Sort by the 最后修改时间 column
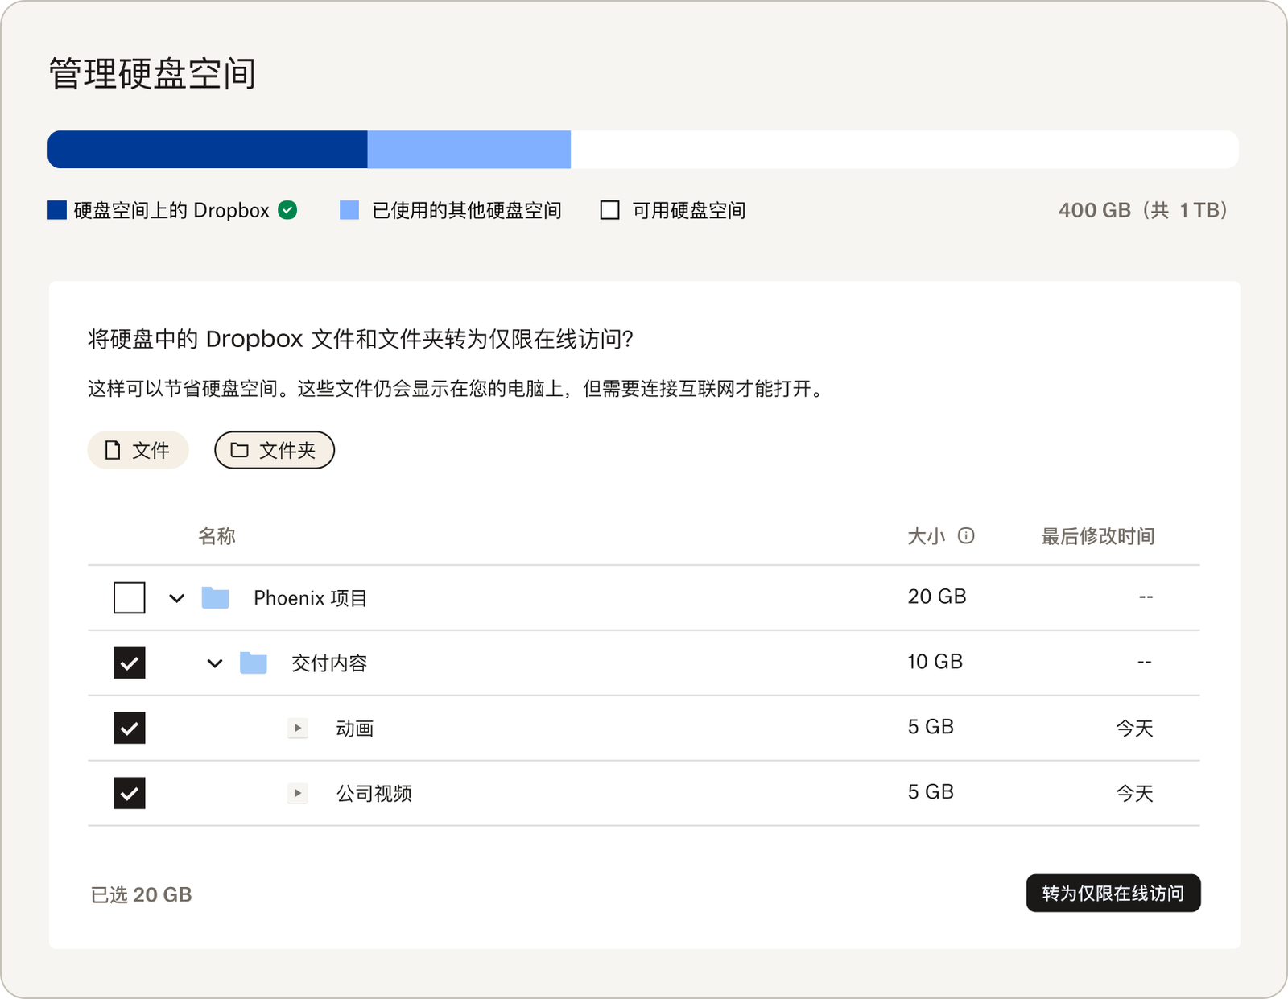The height and width of the screenshot is (999, 1288). click(1097, 535)
